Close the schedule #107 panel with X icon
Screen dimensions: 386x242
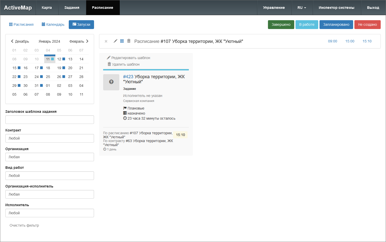point(106,41)
